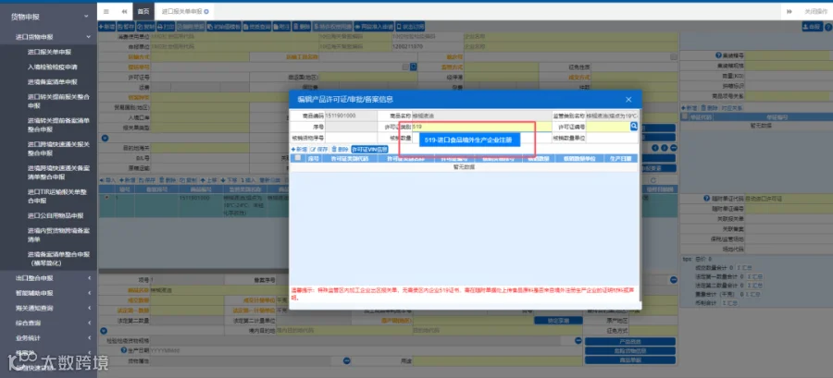Click the 新增 toolbar button
Screen dimensions: 833x378
coord(106,26)
